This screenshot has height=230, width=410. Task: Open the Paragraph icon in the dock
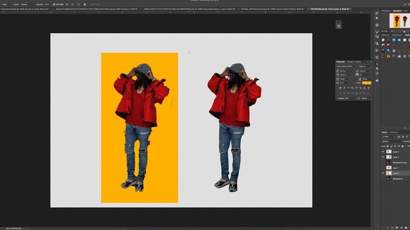tap(377, 69)
